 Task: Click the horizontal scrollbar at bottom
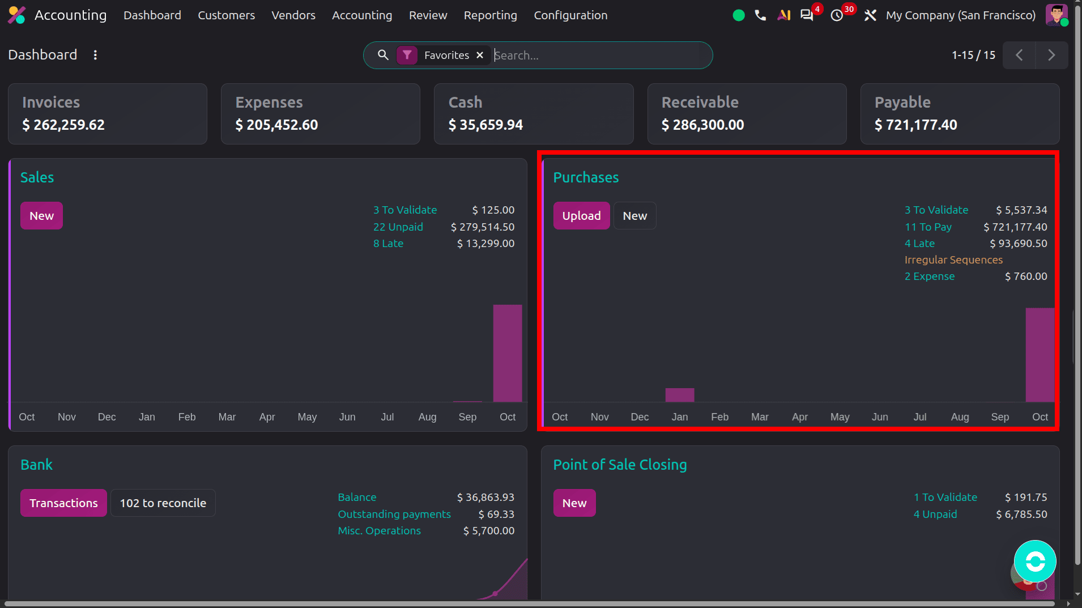click(x=530, y=604)
